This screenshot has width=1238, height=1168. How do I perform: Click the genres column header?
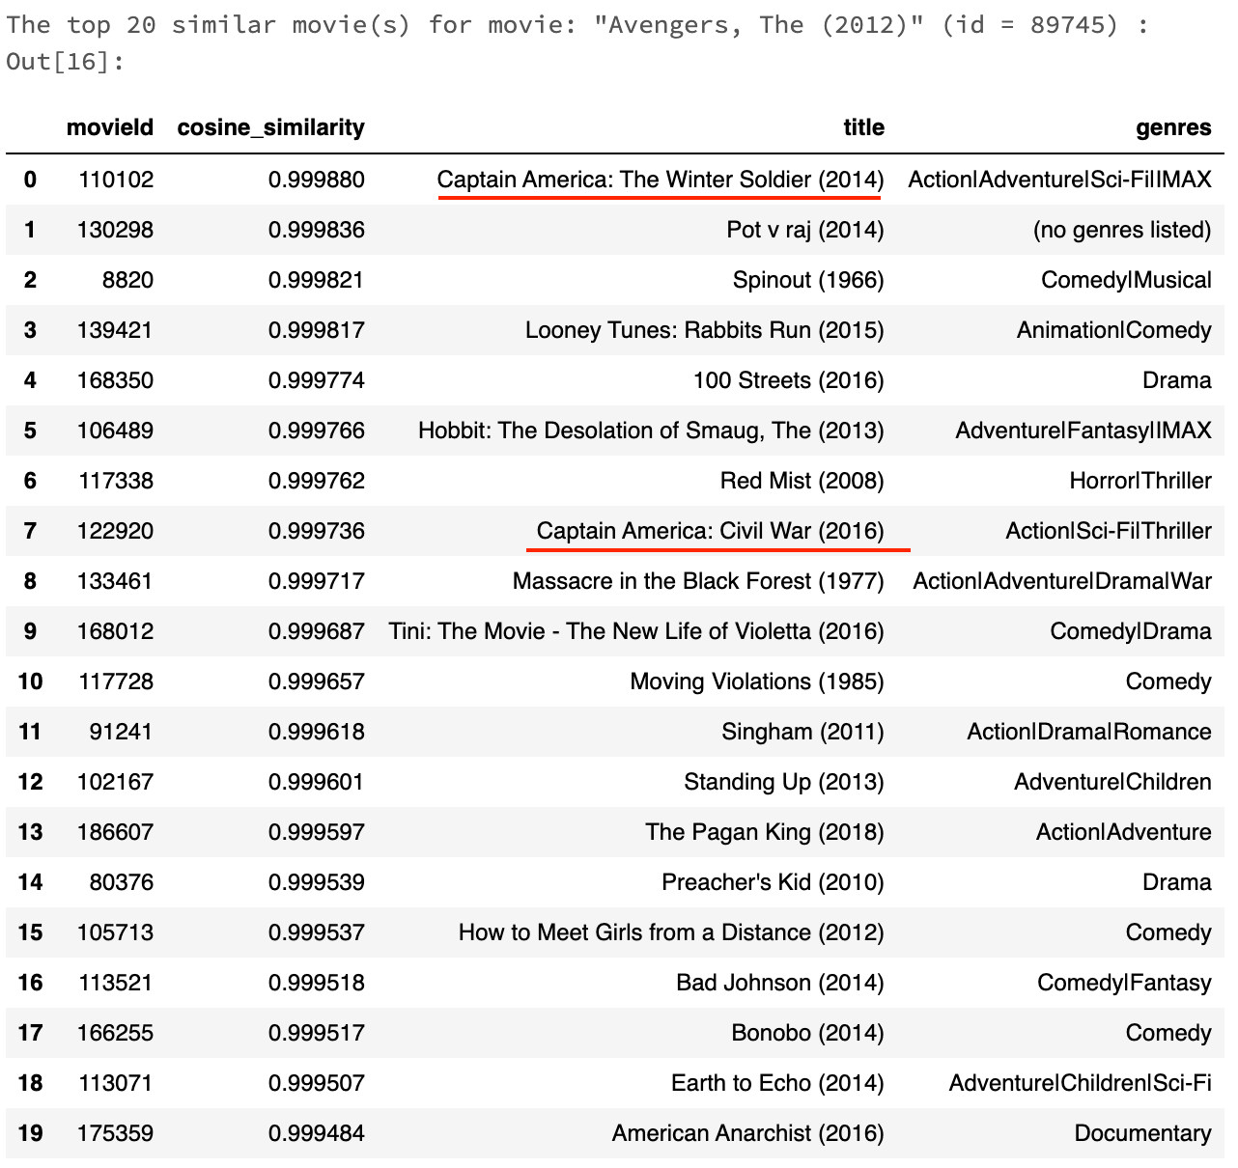pyautogui.click(x=1173, y=127)
